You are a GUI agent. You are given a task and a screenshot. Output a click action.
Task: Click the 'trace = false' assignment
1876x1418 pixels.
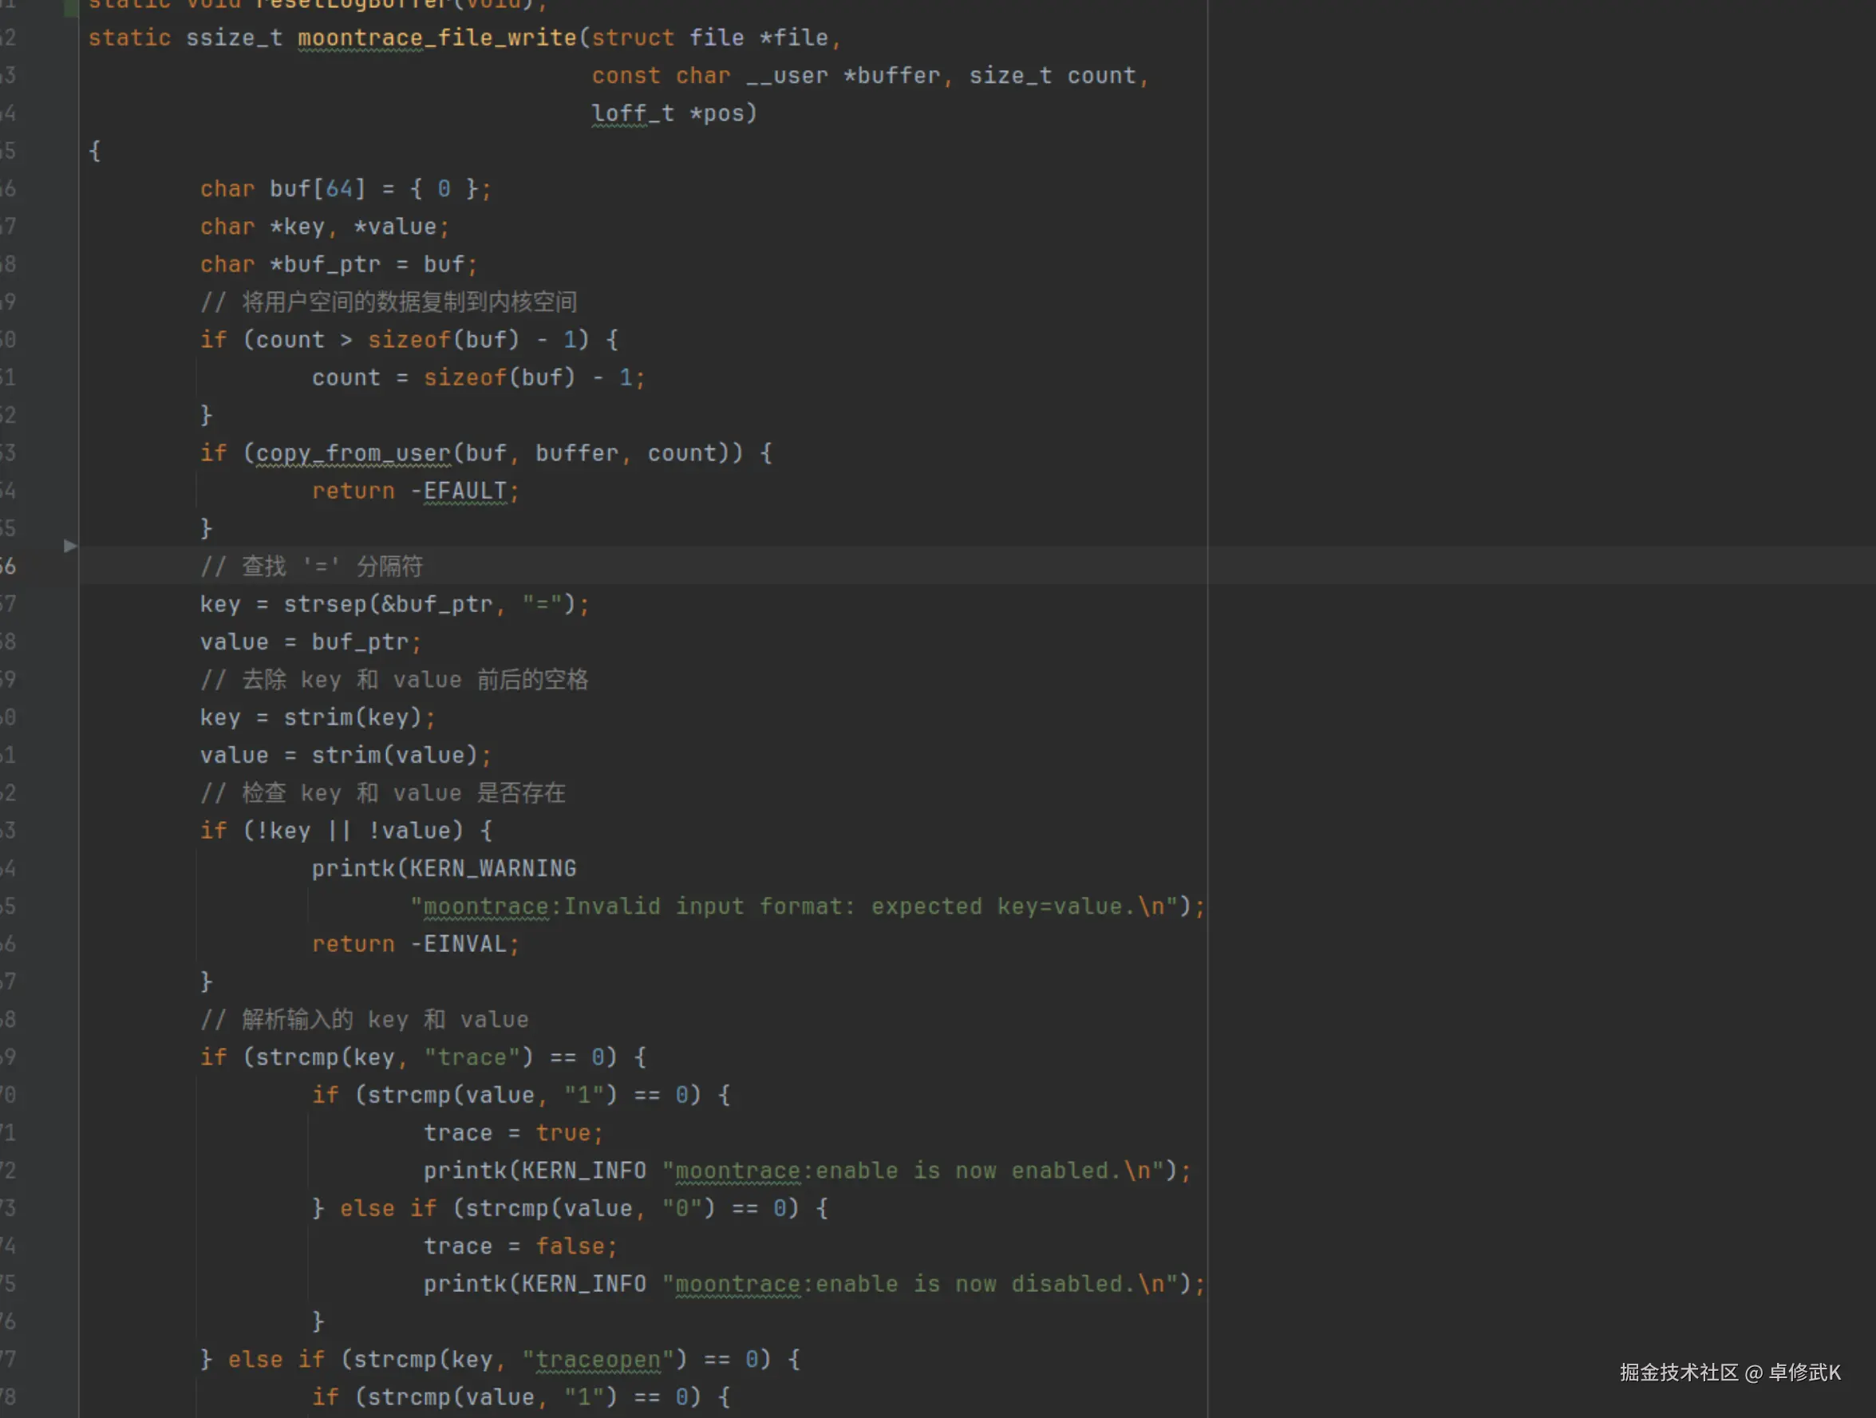click(519, 1245)
